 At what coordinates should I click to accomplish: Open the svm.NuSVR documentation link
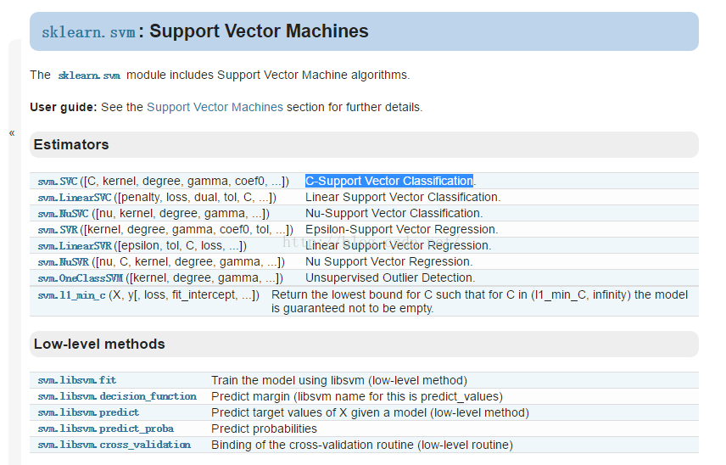click(x=63, y=262)
